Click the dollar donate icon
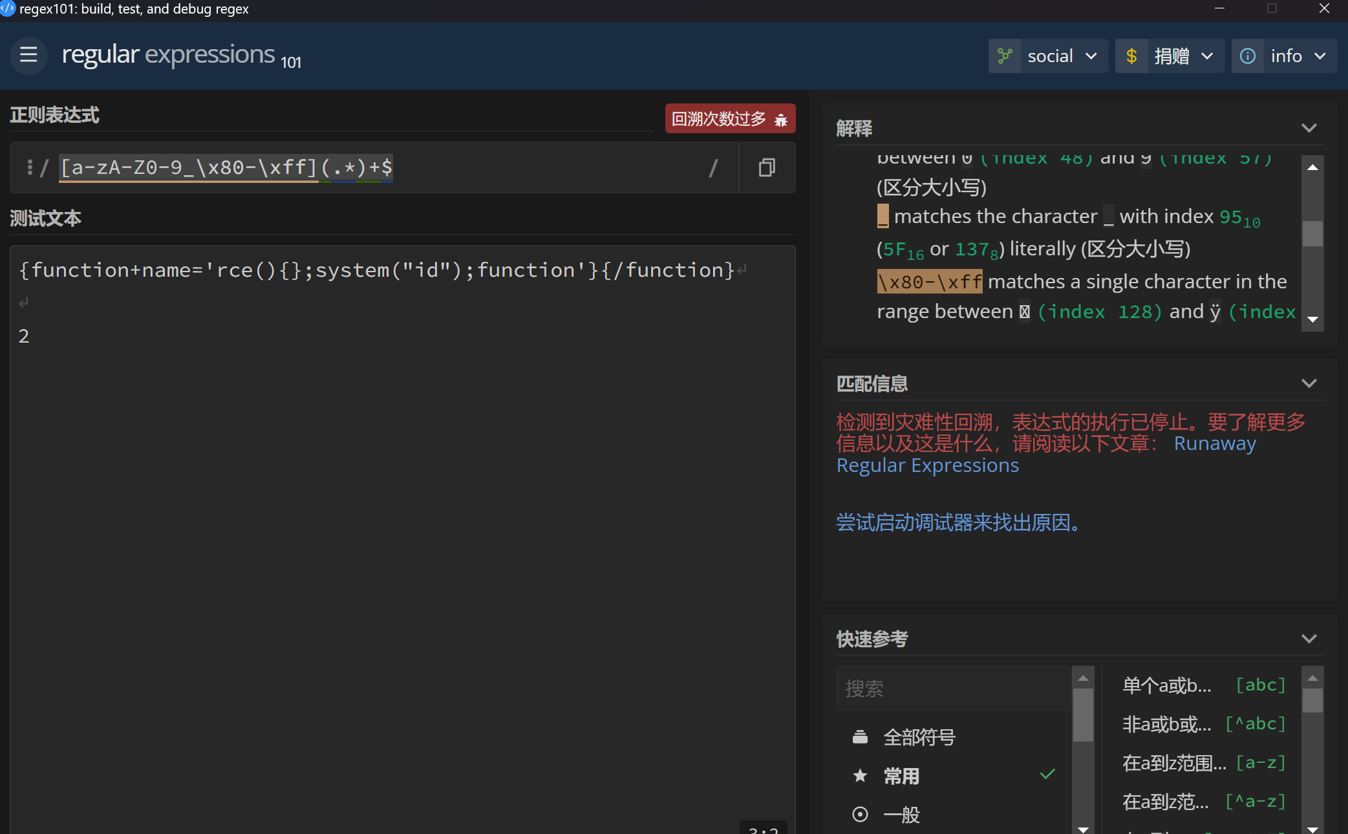The height and width of the screenshot is (834, 1348). tap(1131, 56)
